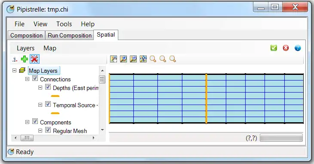Select the map zoom out tool
Viewport: 314px width, 164px height.
[x=133, y=59]
